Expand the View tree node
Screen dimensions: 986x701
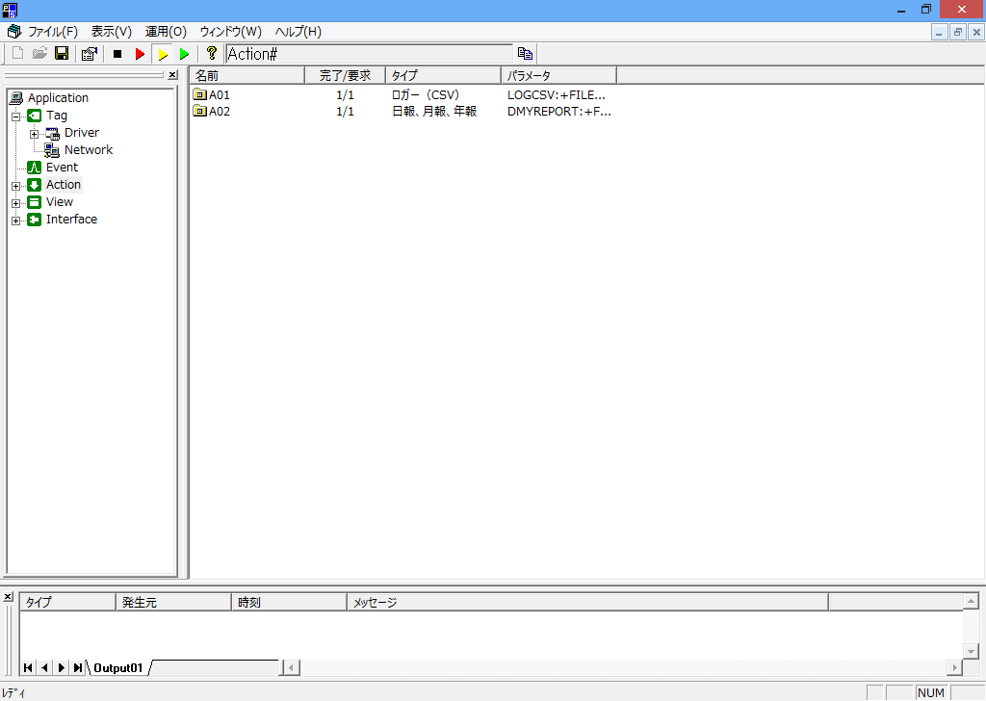coord(16,202)
